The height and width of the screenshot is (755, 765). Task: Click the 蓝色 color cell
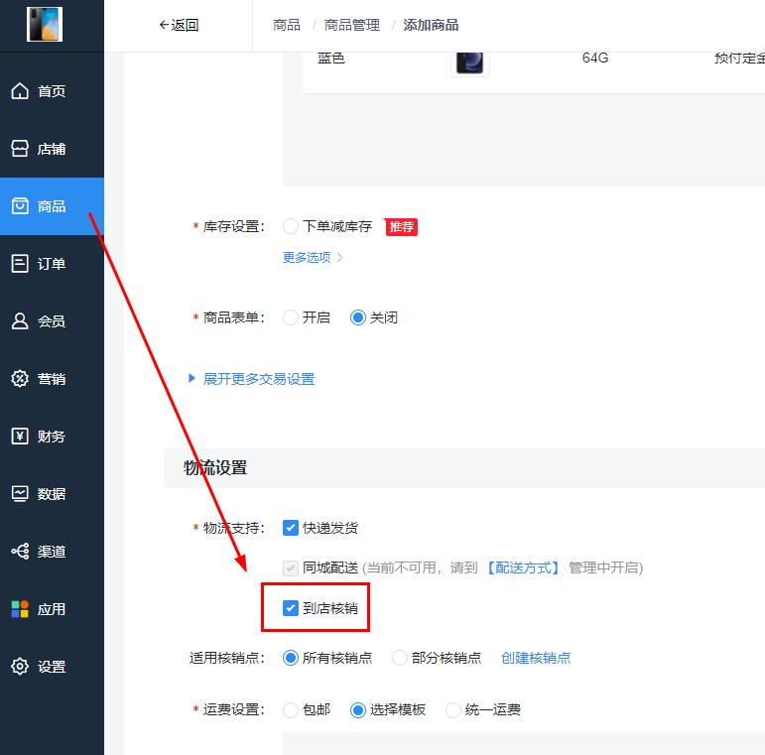point(331,59)
